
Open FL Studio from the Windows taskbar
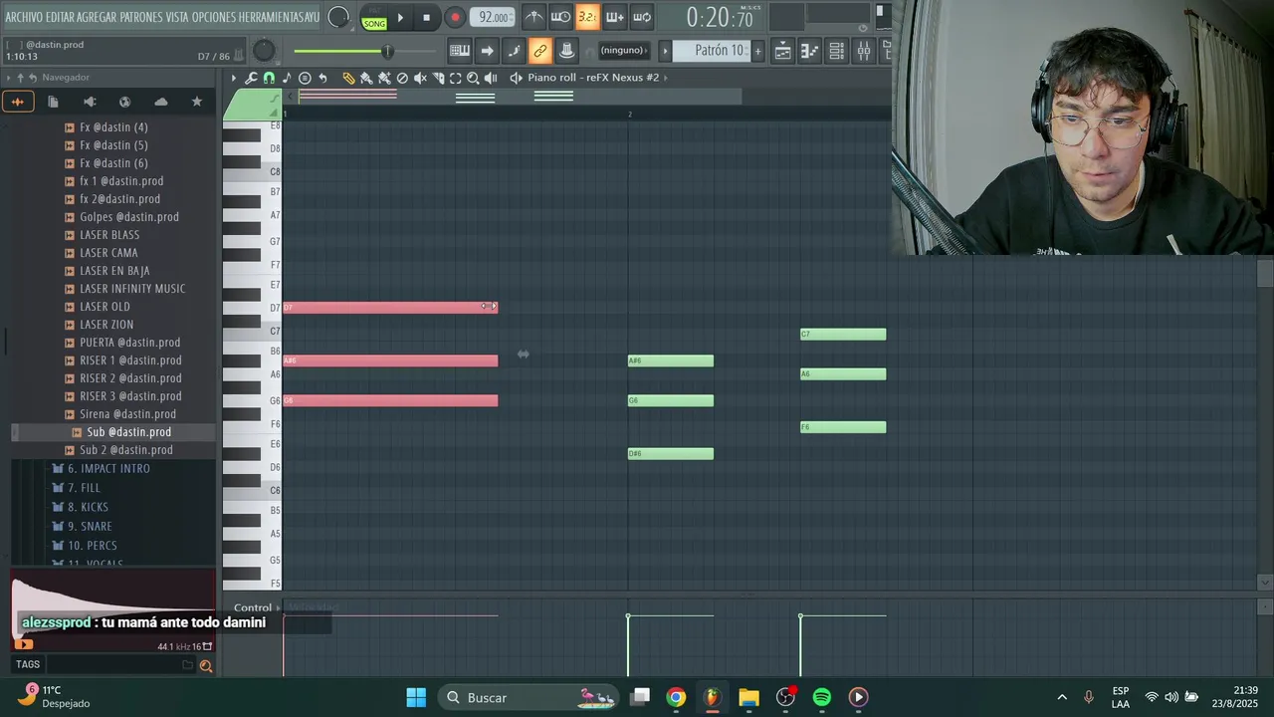click(712, 697)
